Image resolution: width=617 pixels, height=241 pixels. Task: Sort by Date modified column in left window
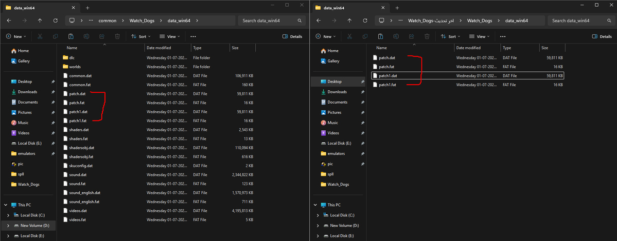point(168,48)
